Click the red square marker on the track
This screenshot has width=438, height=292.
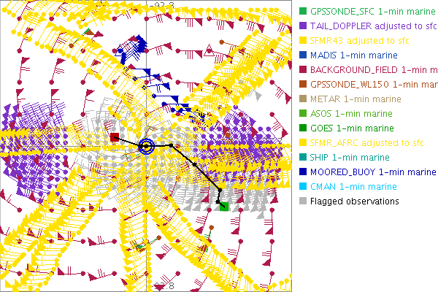(x=115, y=137)
